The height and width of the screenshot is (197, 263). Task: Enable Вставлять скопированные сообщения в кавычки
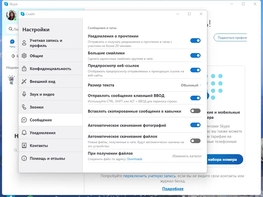click(195, 111)
